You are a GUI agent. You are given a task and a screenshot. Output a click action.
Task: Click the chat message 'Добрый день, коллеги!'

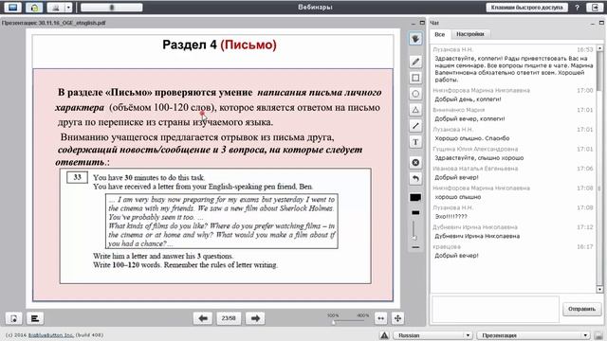(468, 99)
